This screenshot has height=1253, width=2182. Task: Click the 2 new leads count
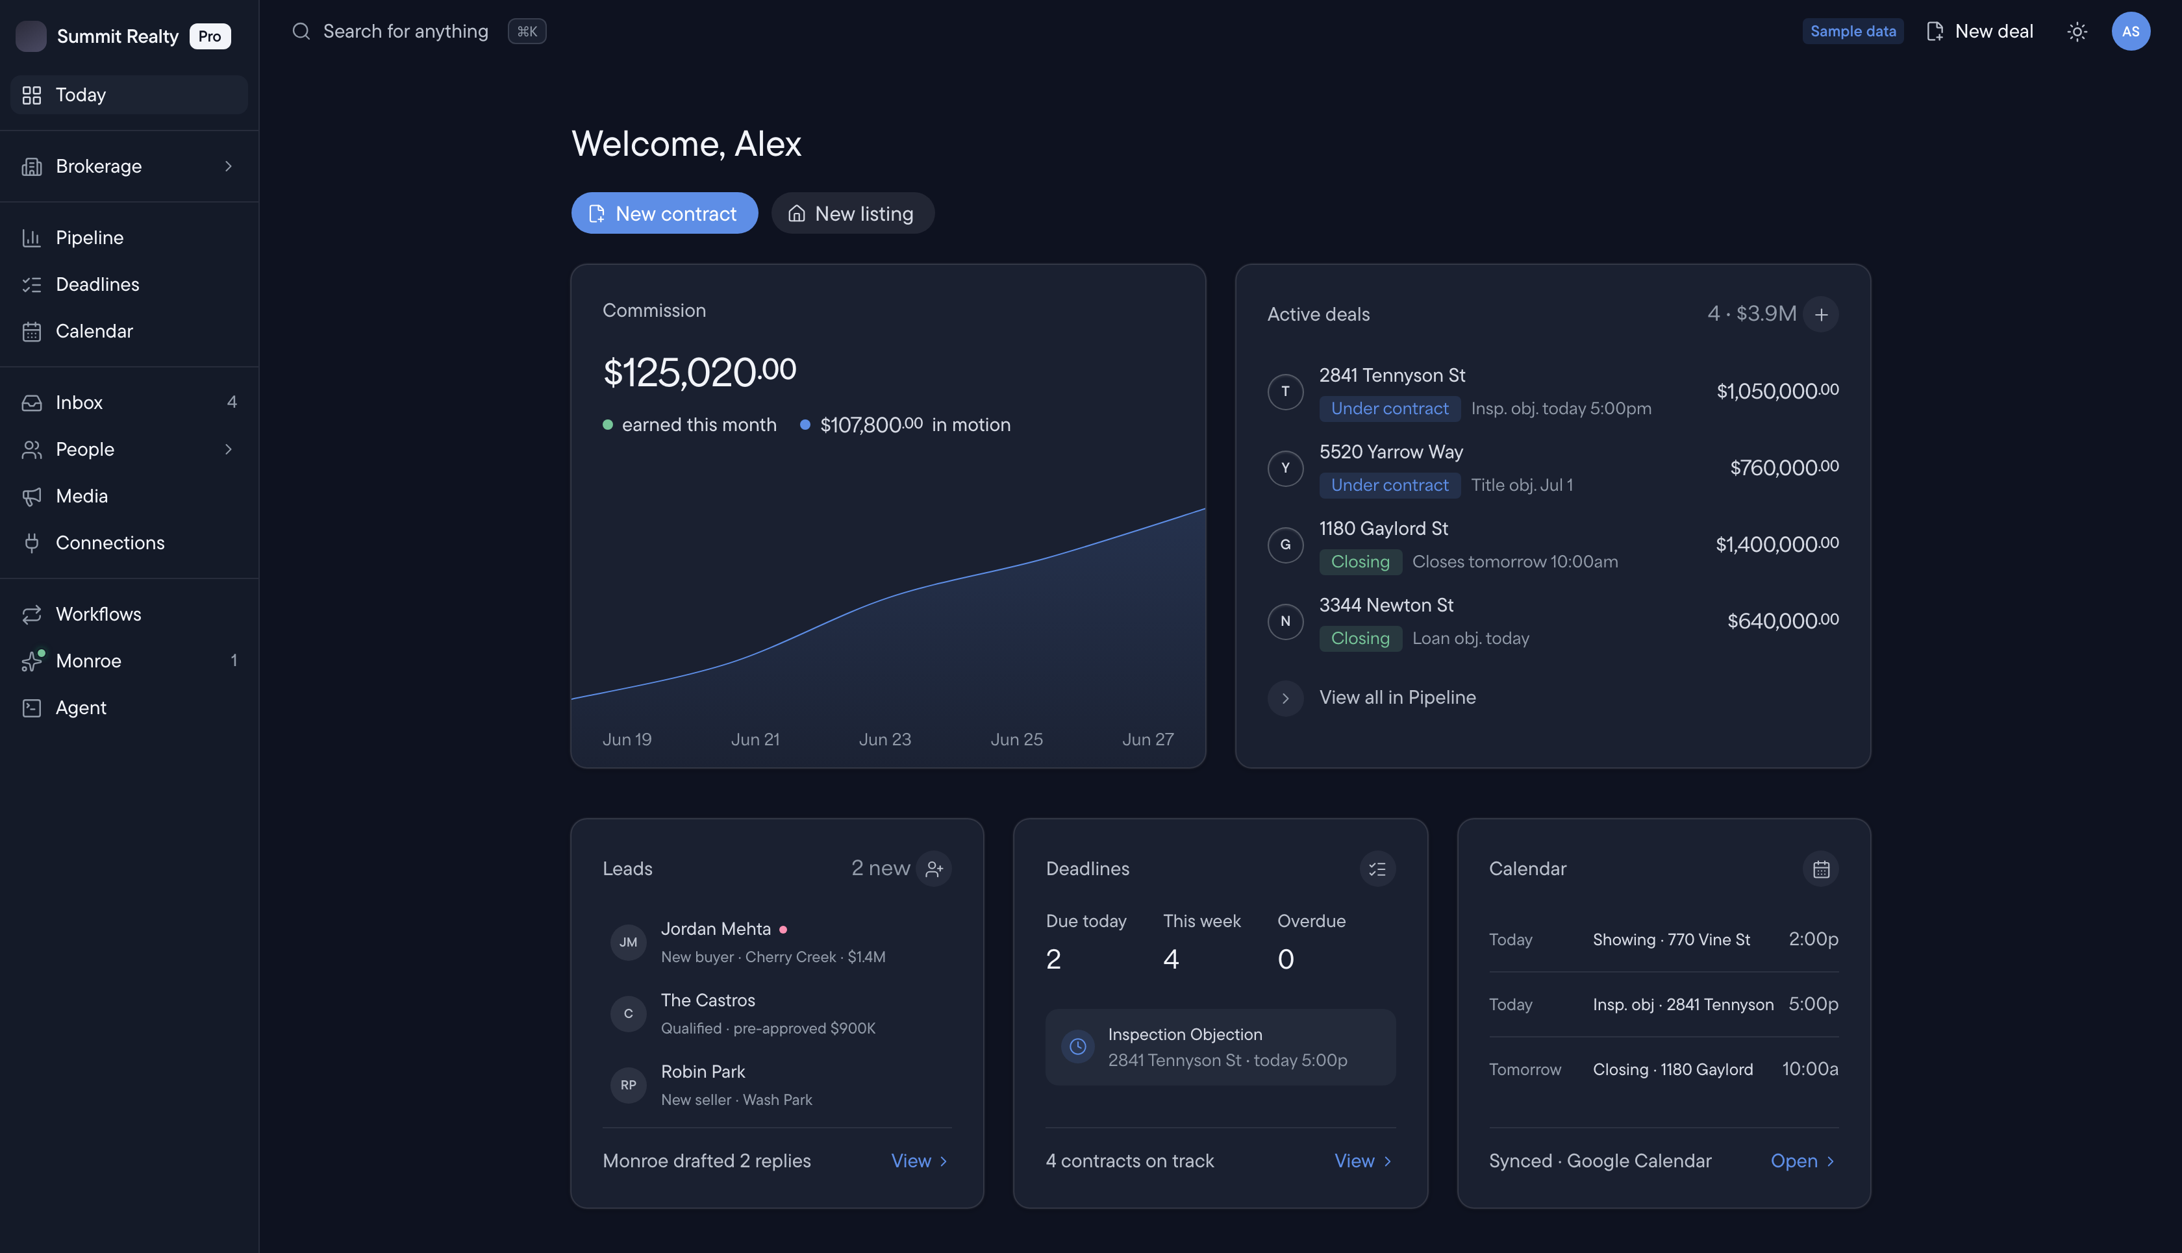coord(880,868)
